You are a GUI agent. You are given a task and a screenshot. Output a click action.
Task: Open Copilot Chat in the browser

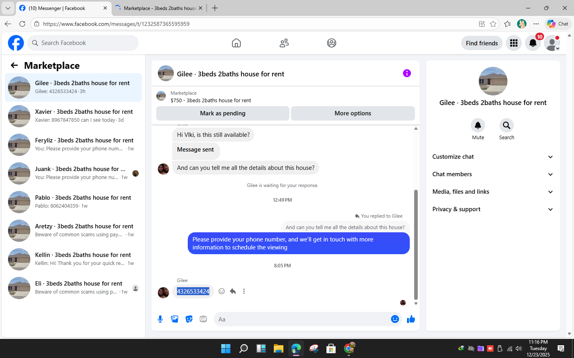558,24
